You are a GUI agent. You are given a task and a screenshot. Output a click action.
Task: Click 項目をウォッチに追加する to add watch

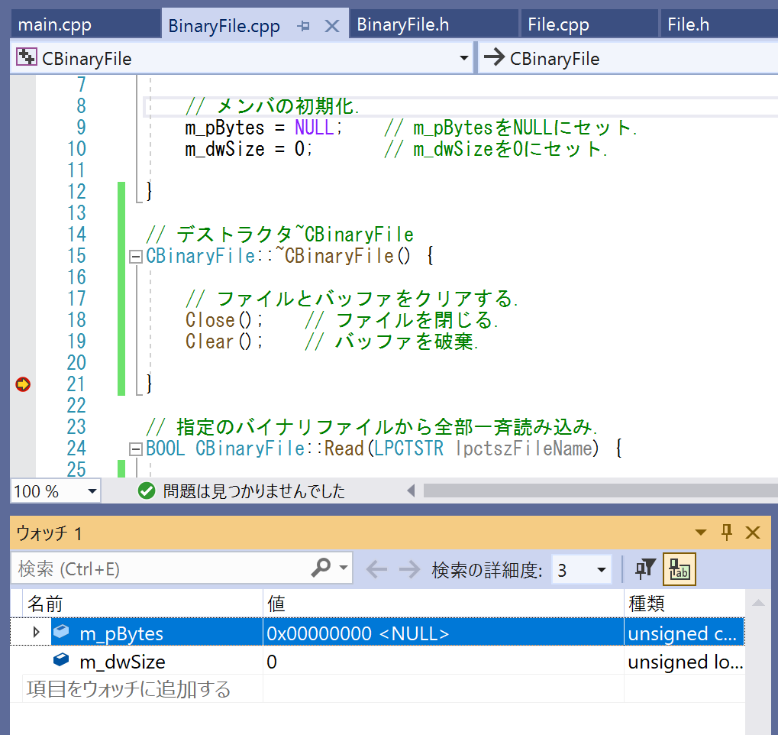pos(128,689)
